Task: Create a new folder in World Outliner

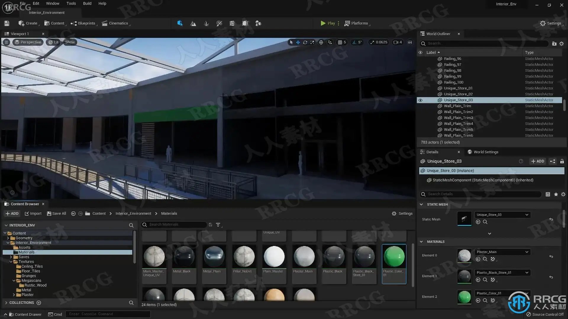Action: tap(554, 43)
